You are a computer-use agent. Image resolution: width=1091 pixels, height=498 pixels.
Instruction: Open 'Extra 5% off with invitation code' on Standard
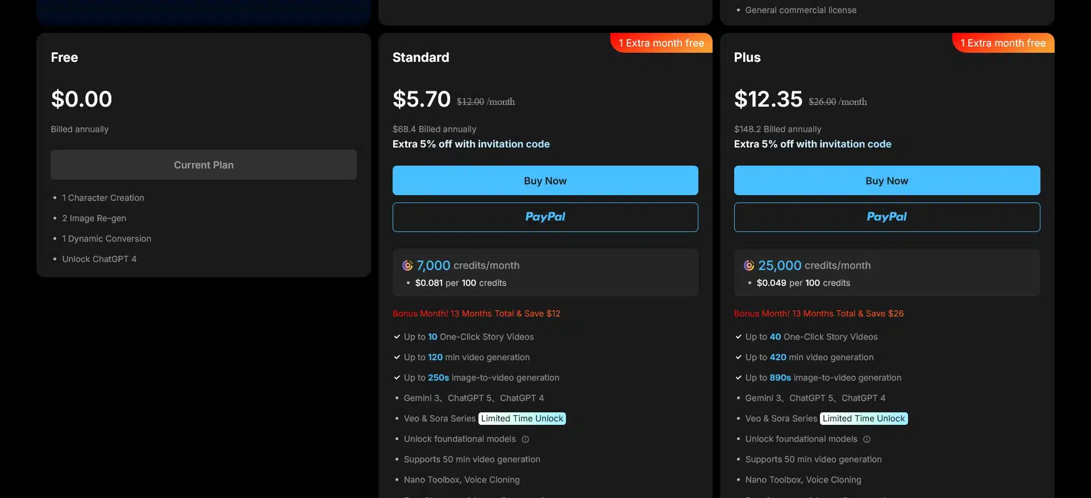point(471,144)
